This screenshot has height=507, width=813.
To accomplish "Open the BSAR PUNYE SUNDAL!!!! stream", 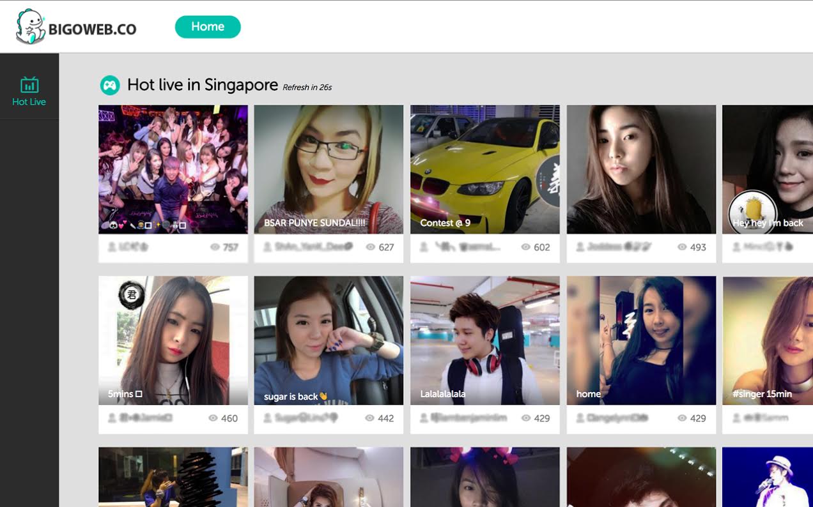I will tap(329, 169).
